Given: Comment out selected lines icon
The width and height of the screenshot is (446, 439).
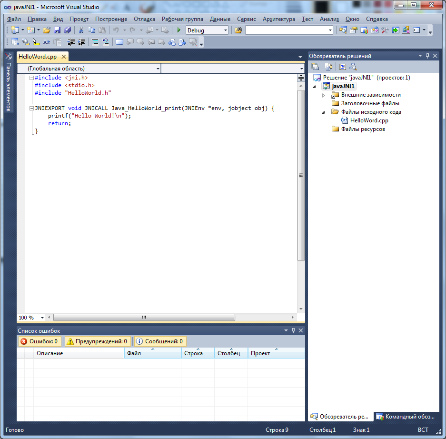Looking at the screenshot, I should (95, 42).
